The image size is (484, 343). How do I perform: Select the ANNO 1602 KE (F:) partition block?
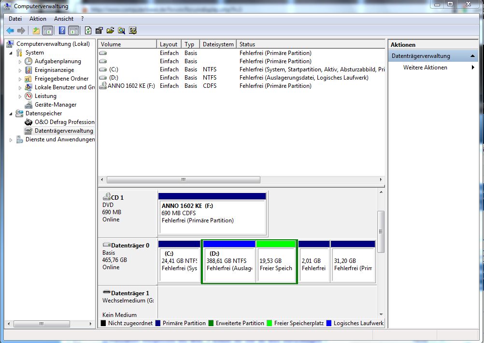click(x=212, y=214)
